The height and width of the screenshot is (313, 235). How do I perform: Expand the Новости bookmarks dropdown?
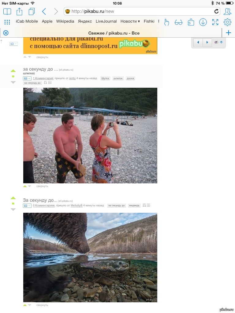[130, 21]
